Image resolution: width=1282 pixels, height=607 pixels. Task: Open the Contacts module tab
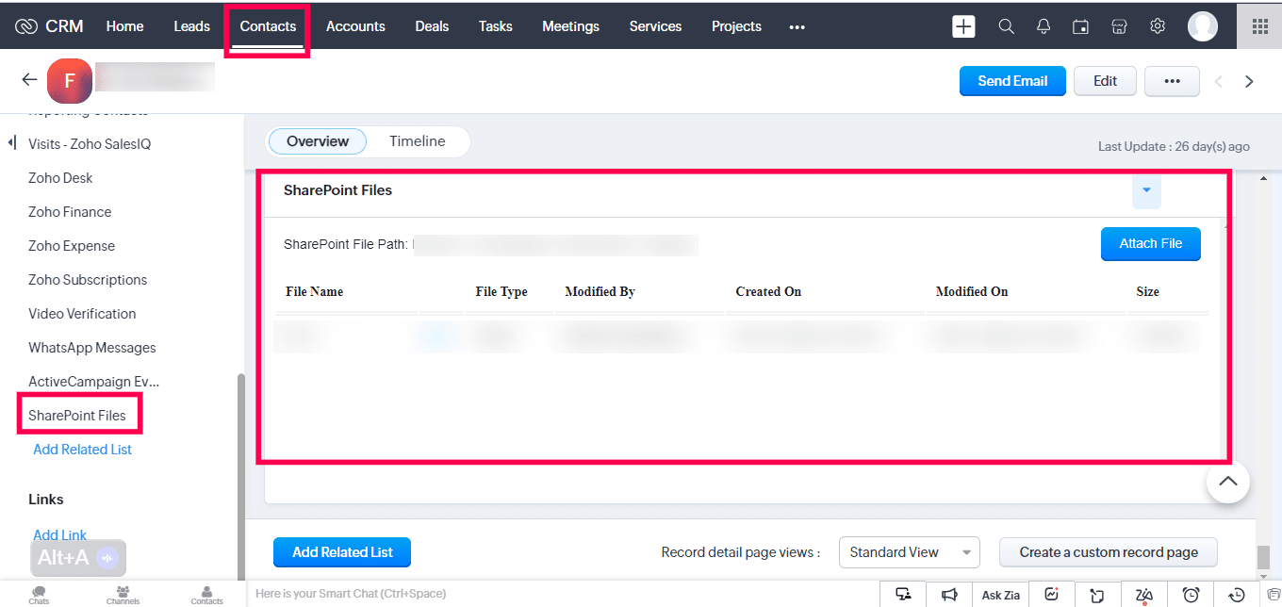[268, 26]
